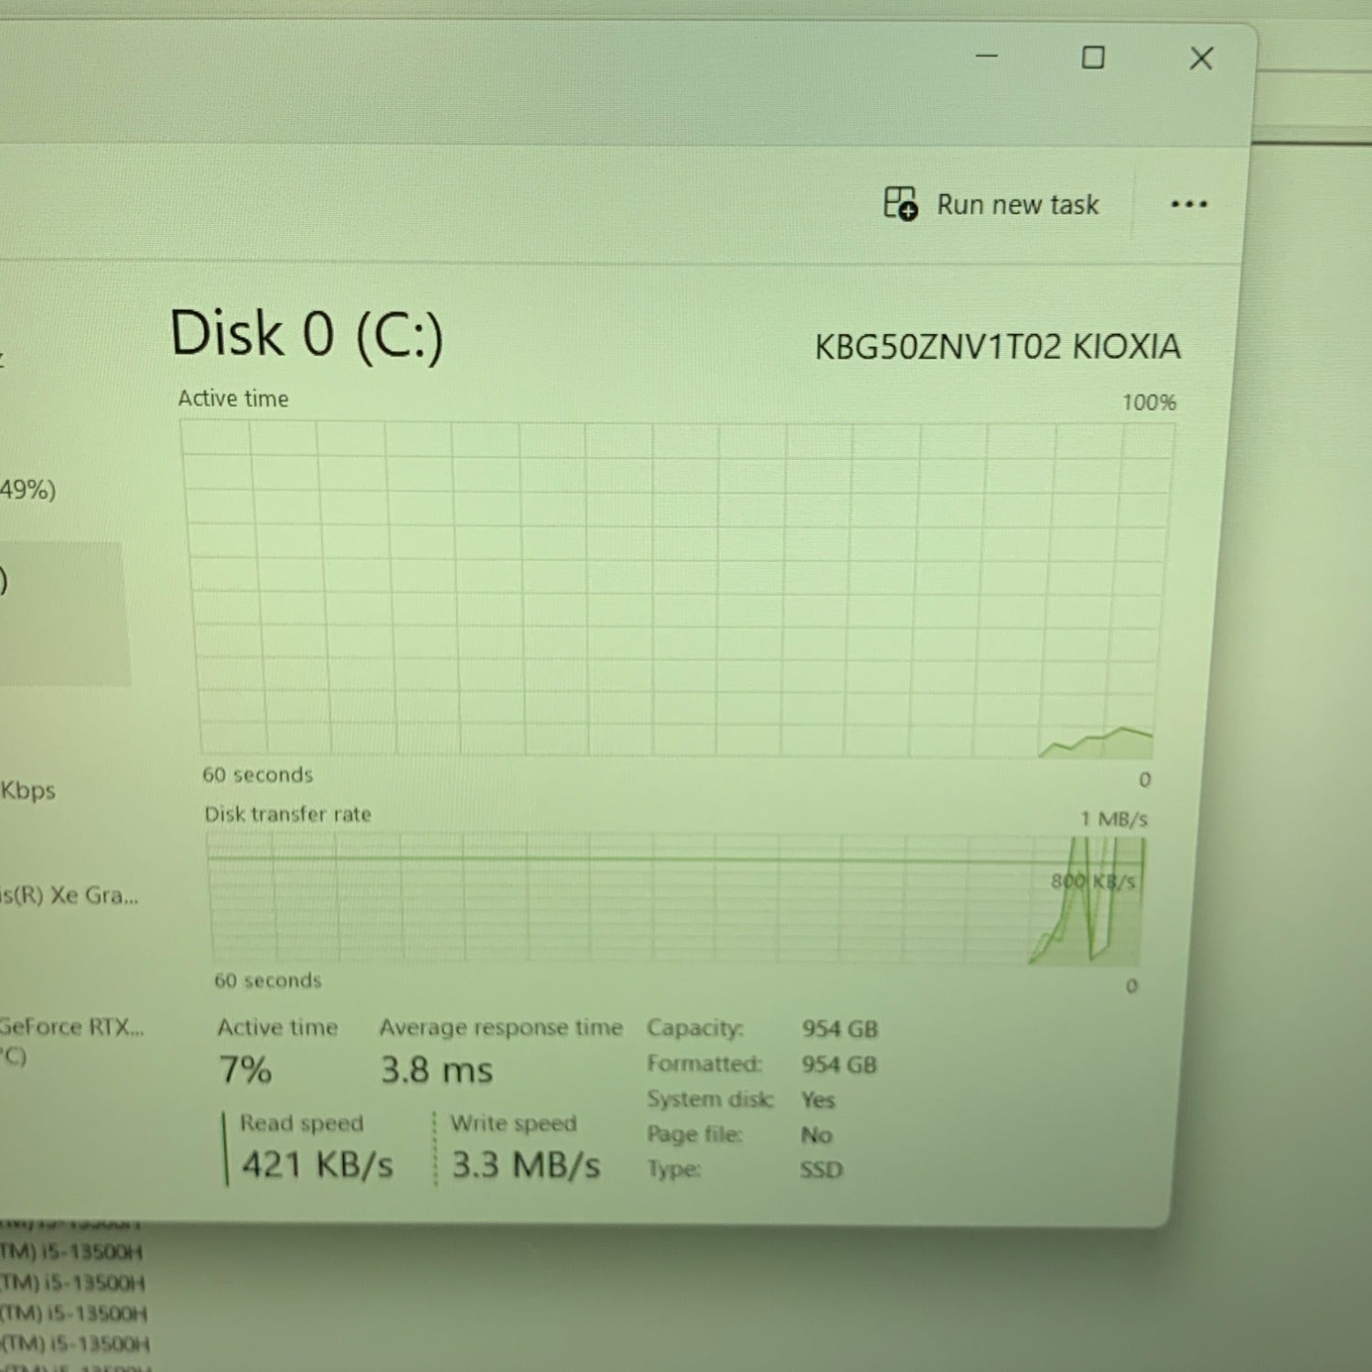
Task: Open the sidebar item showing Kbps
Action: coord(29,790)
